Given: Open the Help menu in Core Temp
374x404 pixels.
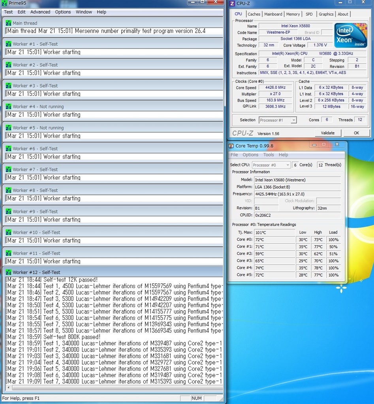Looking at the screenshot, I should [283, 155].
